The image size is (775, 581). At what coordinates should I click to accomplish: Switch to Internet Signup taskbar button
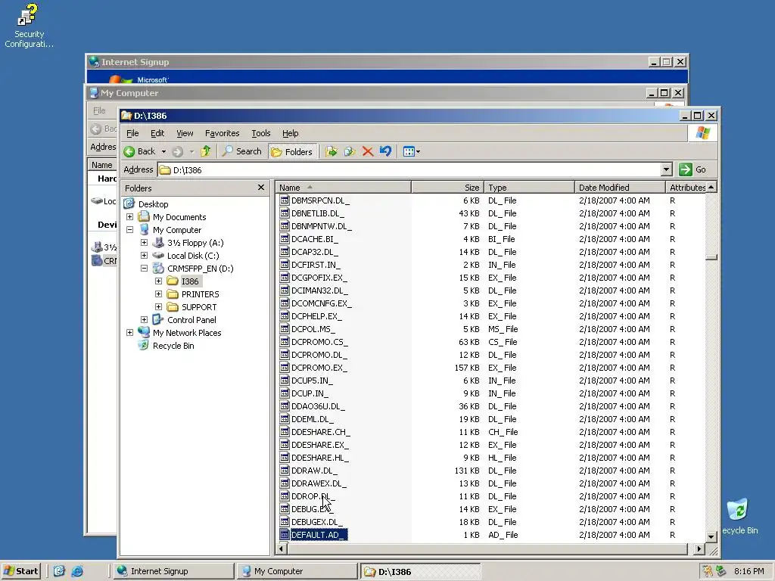[x=173, y=571]
